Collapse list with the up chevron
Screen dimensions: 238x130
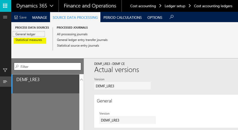click(x=82, y=80)
